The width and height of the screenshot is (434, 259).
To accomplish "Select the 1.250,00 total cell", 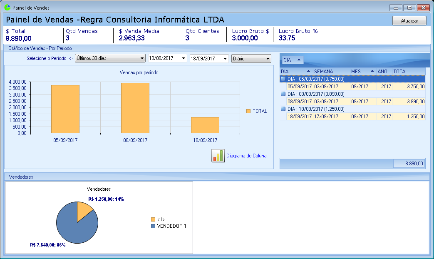I will click(409, 116).
